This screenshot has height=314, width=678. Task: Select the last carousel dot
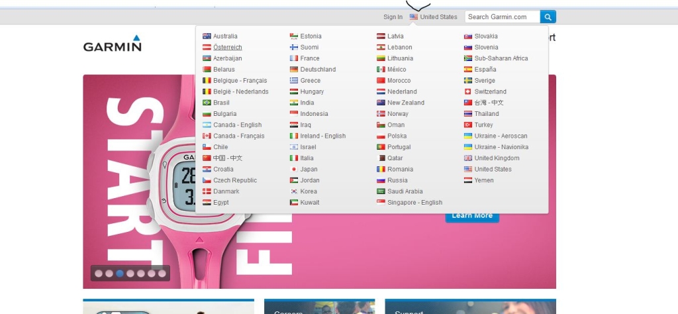pyautogui.click(x=162, y=274)
